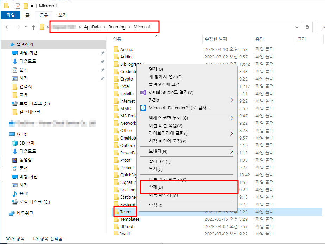Sort by the 이름 column header
Viewport: 325px width, 244px height.
point(117,39)
